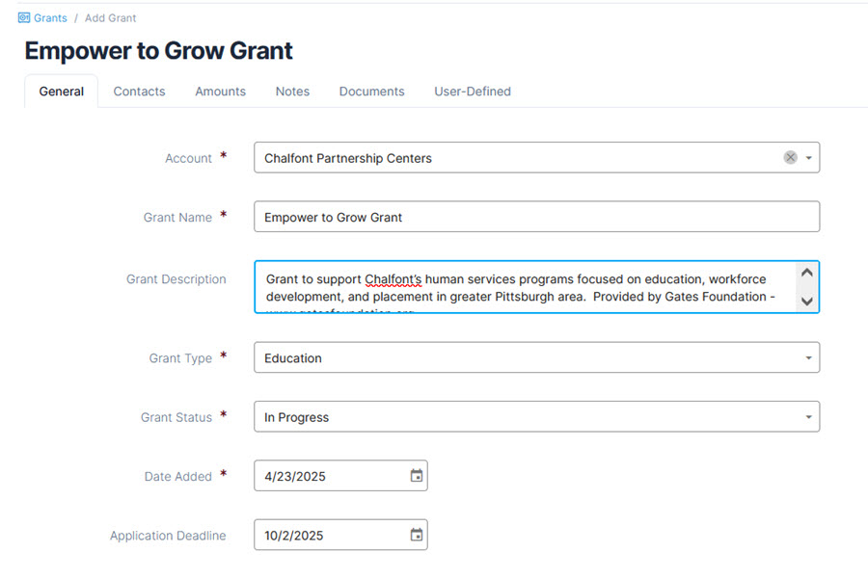Screen dimensions: 868x579
Task: Open the Date Added calendar picker
Action: (x=417, y=476)
